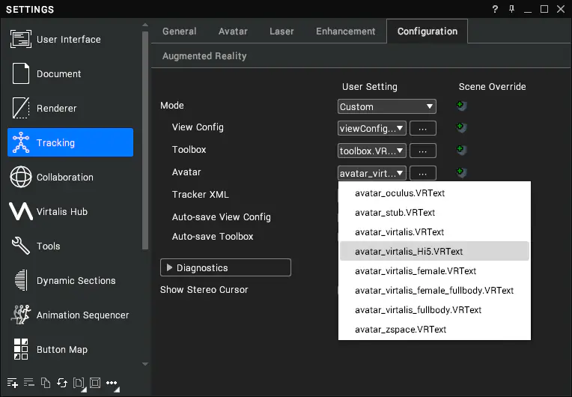Click the remove list item icon
This screenshot has height=397, width=572.
[x=28, y=383]
